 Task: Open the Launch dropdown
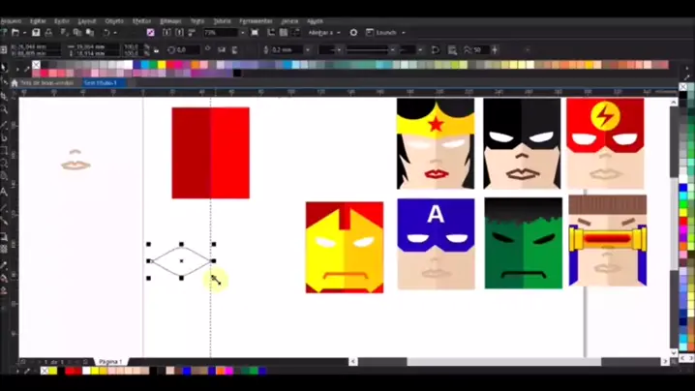click(x=385, y=33)
